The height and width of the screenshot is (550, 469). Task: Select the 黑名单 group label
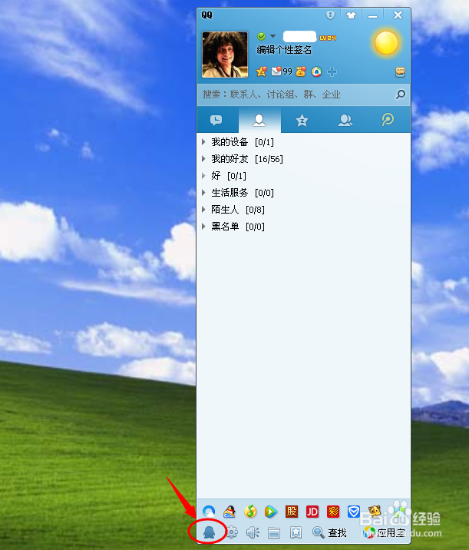click(225, 227)
